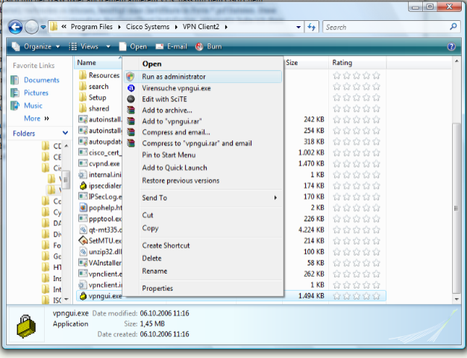Open the recent pages dropdown arrow
The image size is (467, 358).
click(x=43, y=27)
